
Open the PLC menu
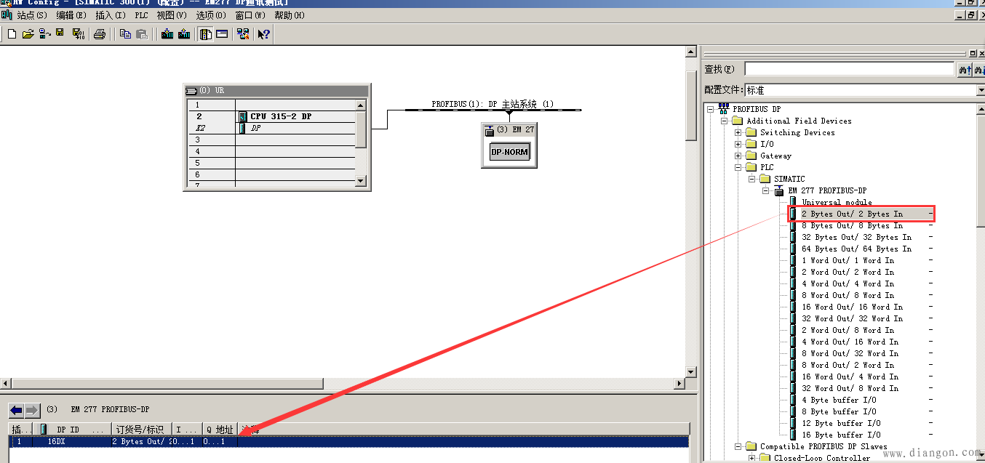tap(141, 15)
